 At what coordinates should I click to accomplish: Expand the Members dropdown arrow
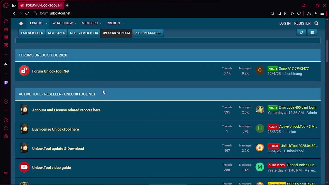coord(100,23)
